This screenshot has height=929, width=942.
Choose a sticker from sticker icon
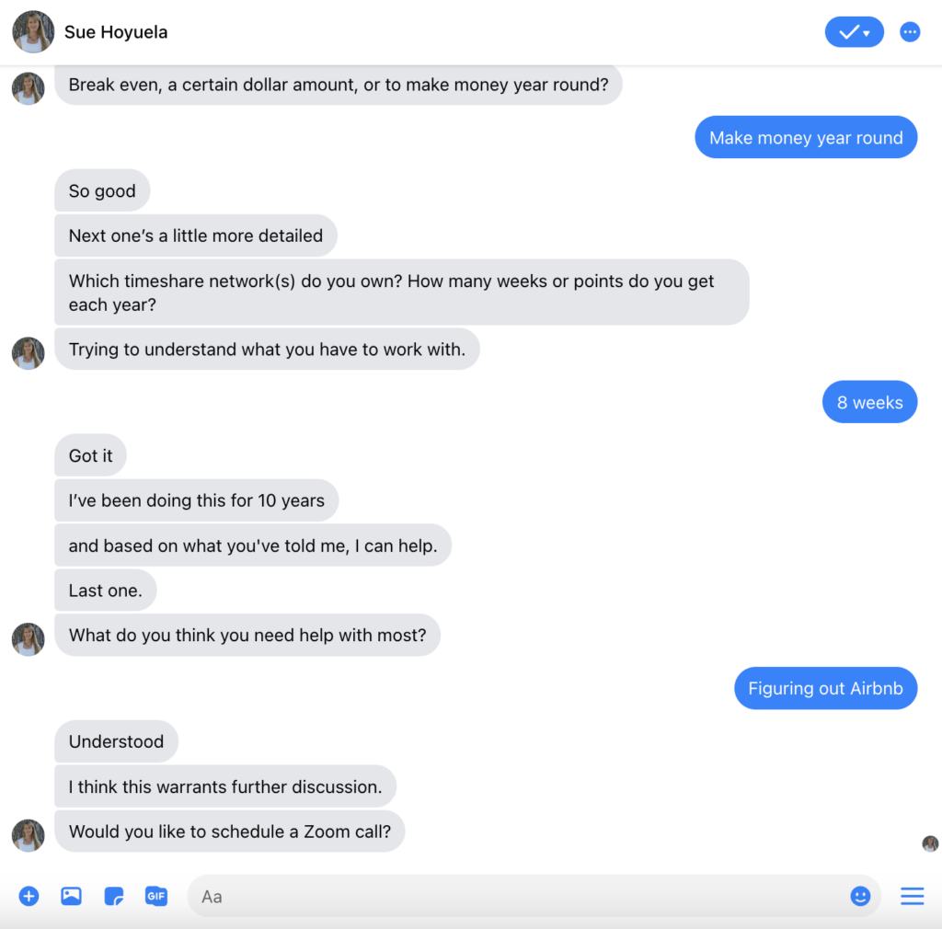coord(113,896)
